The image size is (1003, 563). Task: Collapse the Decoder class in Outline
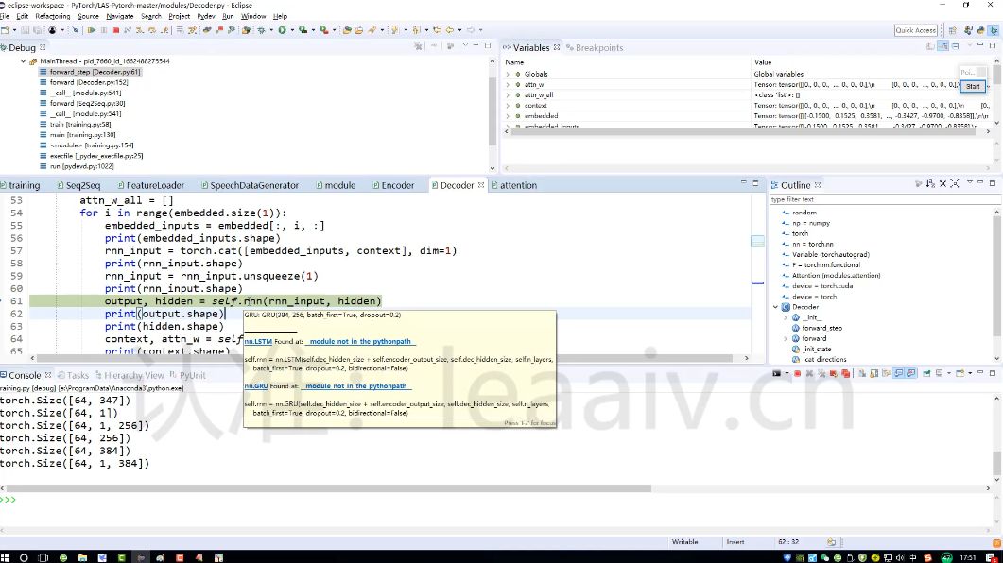coord(776,307)
